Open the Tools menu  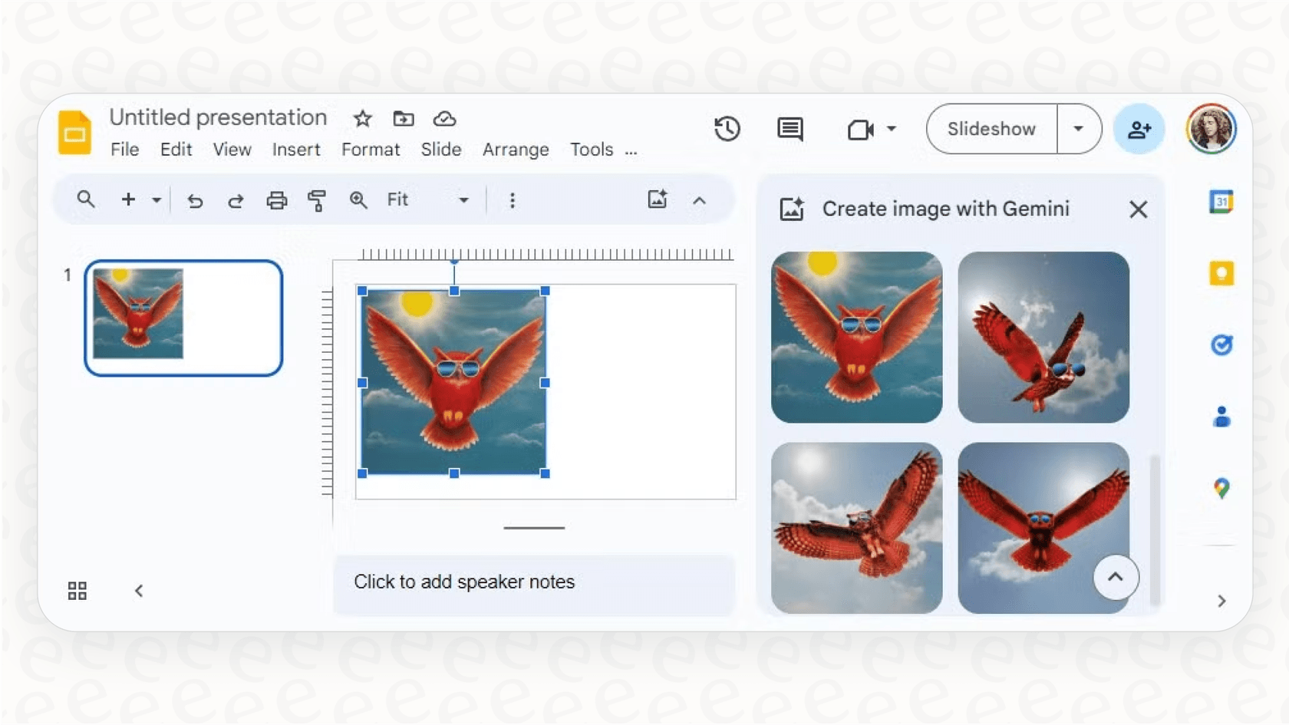tap(591, 150)
